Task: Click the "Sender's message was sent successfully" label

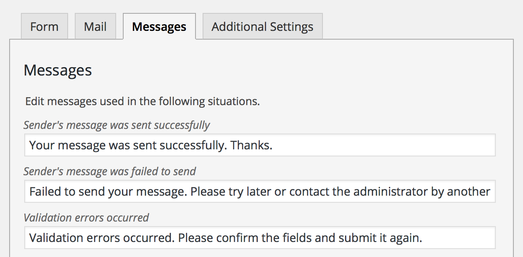Action: 117,125
